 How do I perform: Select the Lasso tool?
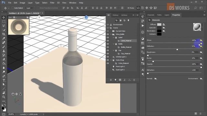click(4, 26)
